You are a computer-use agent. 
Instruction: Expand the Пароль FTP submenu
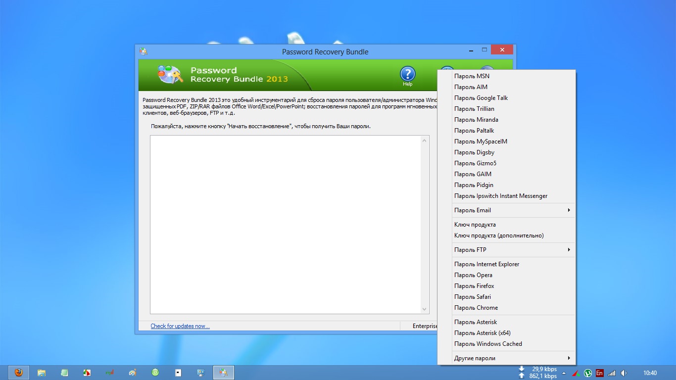(x=507, y=250)
